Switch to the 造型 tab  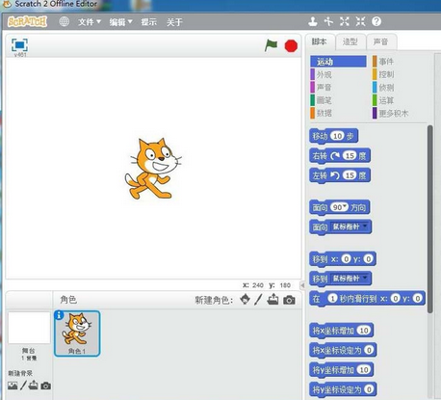point(350,41)
